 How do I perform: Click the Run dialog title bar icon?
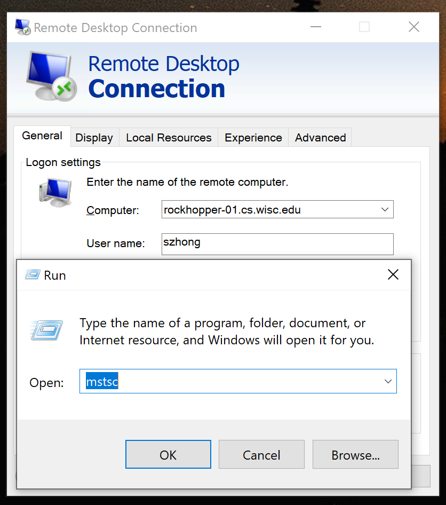pos(33,275)
